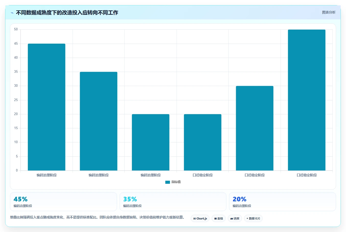The height and width of the screenshot is (232, 346).
Task: Click the 编码治理阶段 bar with value 45
Action: point(47,107)
